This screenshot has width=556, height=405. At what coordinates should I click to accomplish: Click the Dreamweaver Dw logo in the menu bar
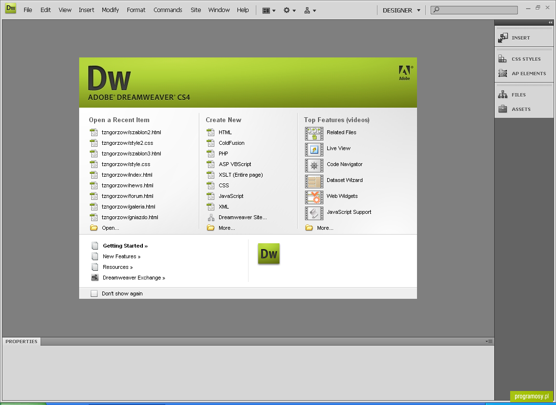(x=11, y=8)
